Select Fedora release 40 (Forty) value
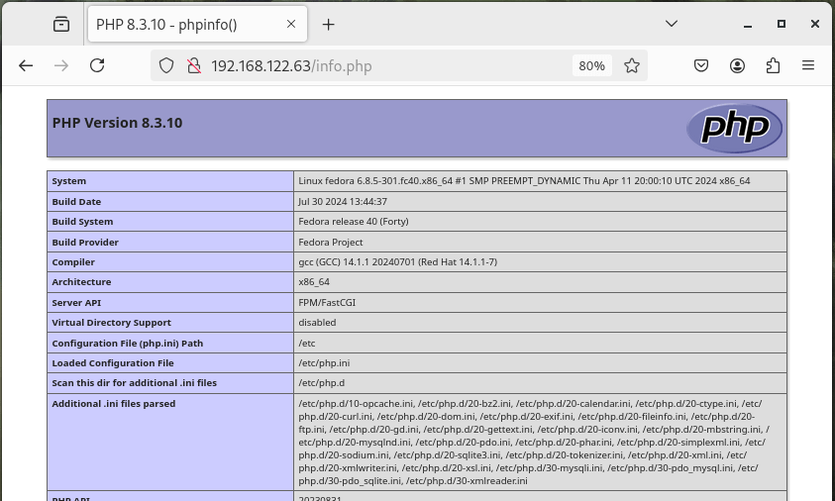 pyautogui.click(x=353, y=222)
